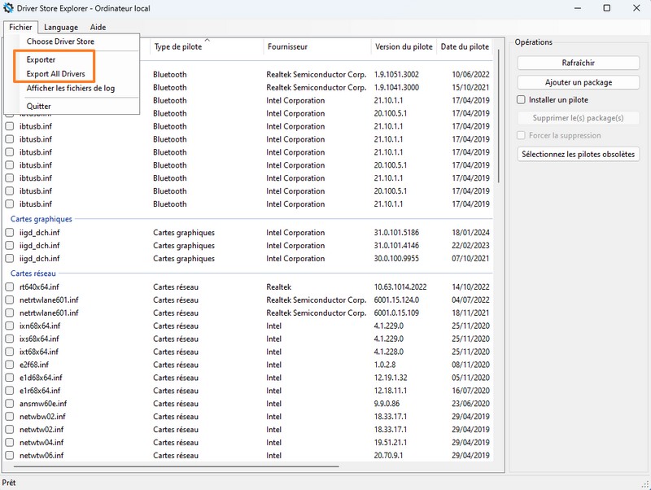651x490 pixels.
Task: Sort by Type de pilote column header
Action: coord(179,47)
